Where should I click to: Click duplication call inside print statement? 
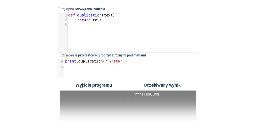(91, 61)
